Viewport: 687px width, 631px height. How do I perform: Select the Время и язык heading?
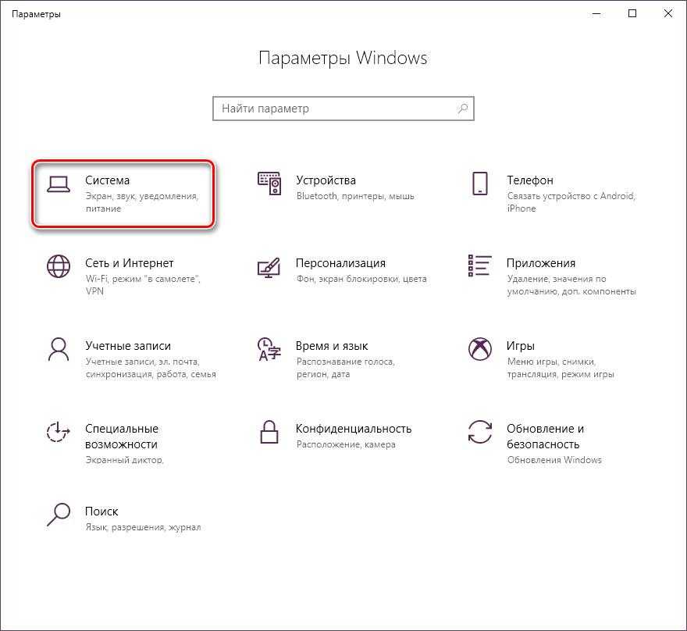[x=332, y=346]
